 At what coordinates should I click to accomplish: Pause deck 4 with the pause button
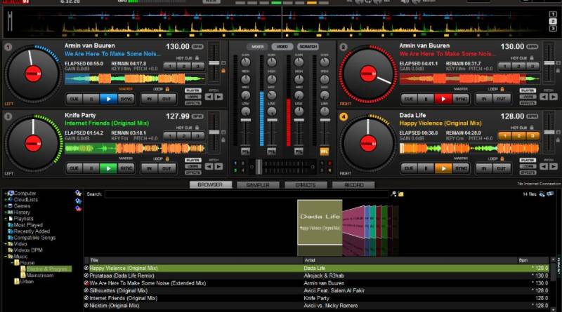pos(426,168)
